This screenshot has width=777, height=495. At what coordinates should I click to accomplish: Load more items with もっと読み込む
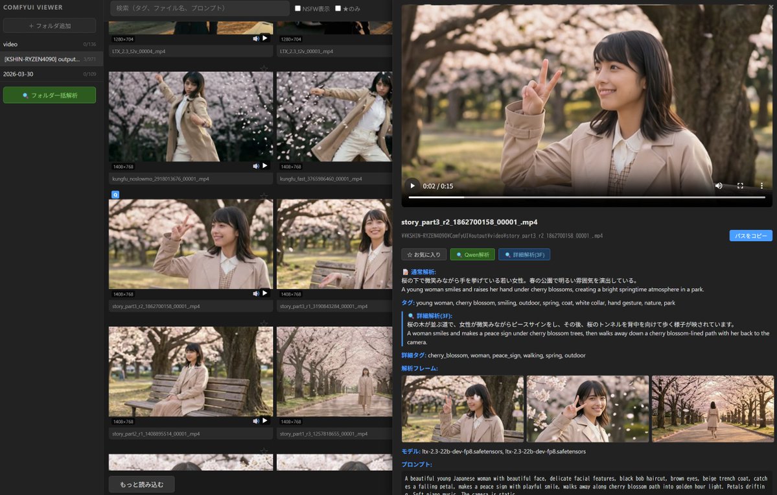(142, 484)
